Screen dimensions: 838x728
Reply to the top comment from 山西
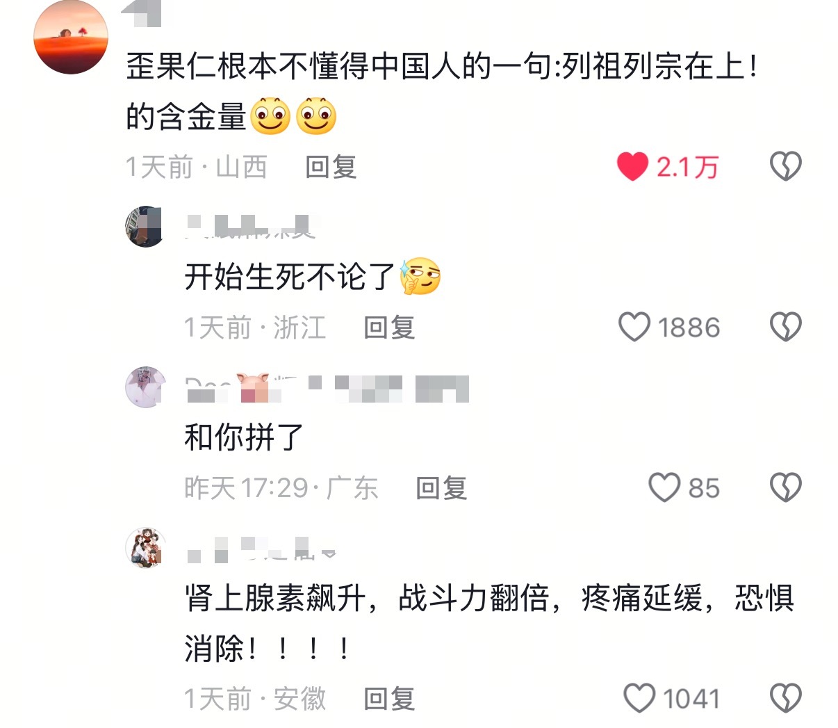tap(331, 168)
